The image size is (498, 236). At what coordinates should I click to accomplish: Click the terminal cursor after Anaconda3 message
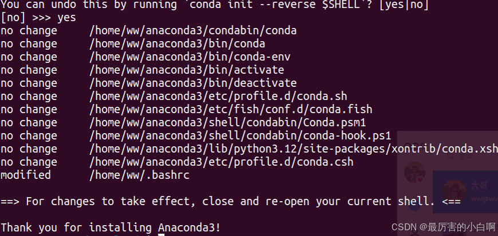[161, 235]
